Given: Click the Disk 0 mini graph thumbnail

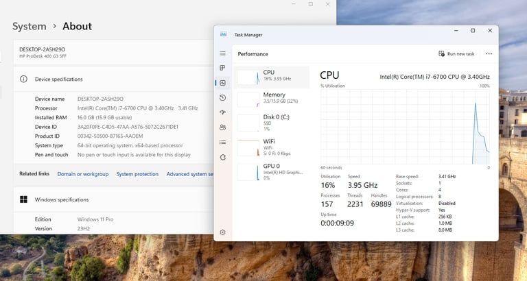Looking at the screenshot, I should tap(248, 123).
